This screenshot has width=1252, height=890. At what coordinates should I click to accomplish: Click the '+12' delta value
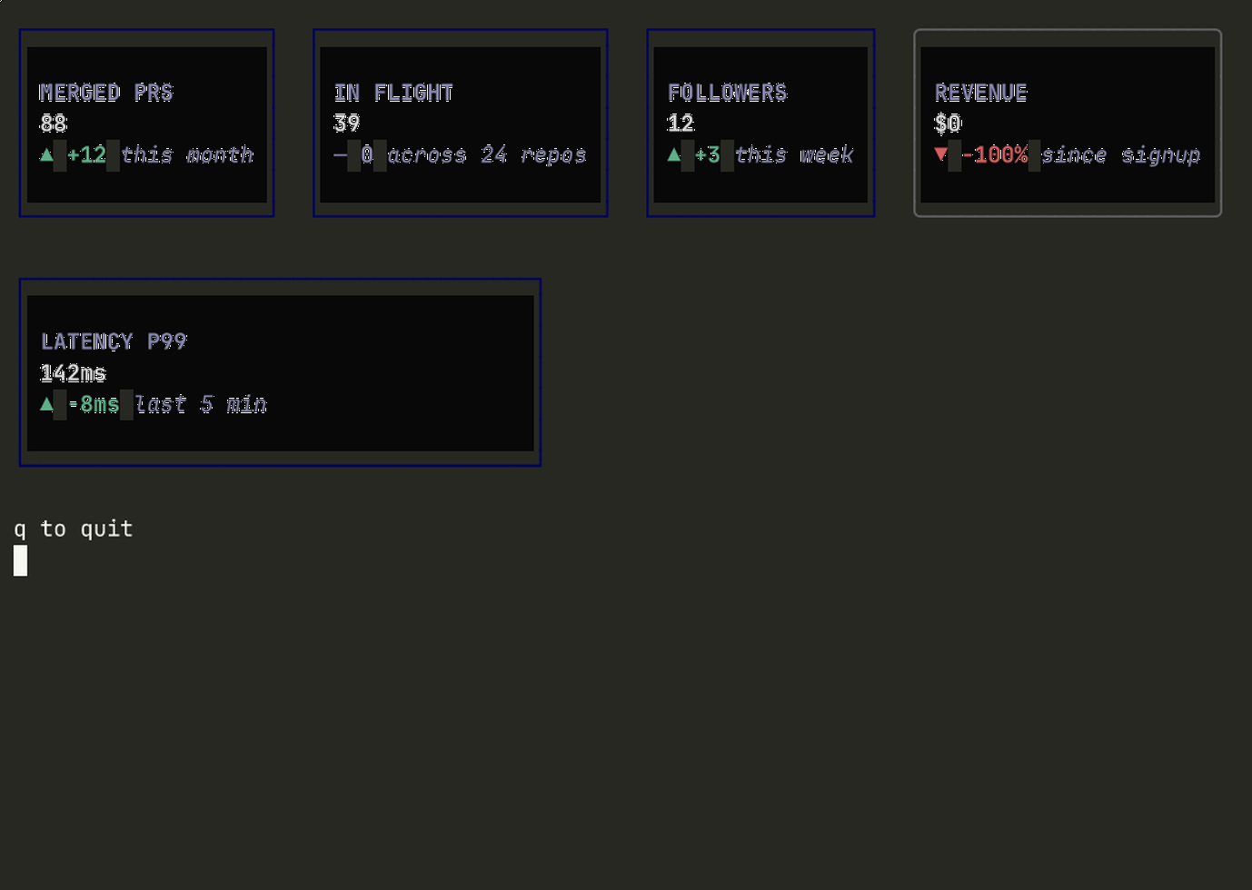tap(86, 154)
